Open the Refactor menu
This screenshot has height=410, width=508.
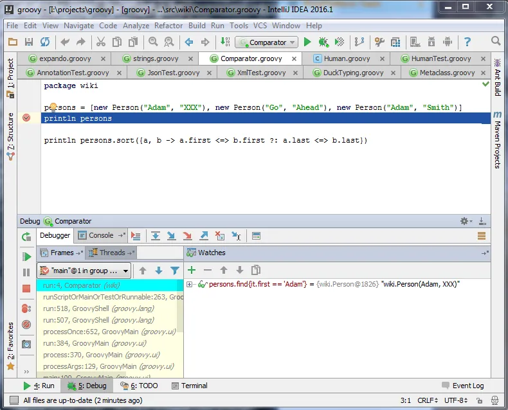(x=168, y=26)
